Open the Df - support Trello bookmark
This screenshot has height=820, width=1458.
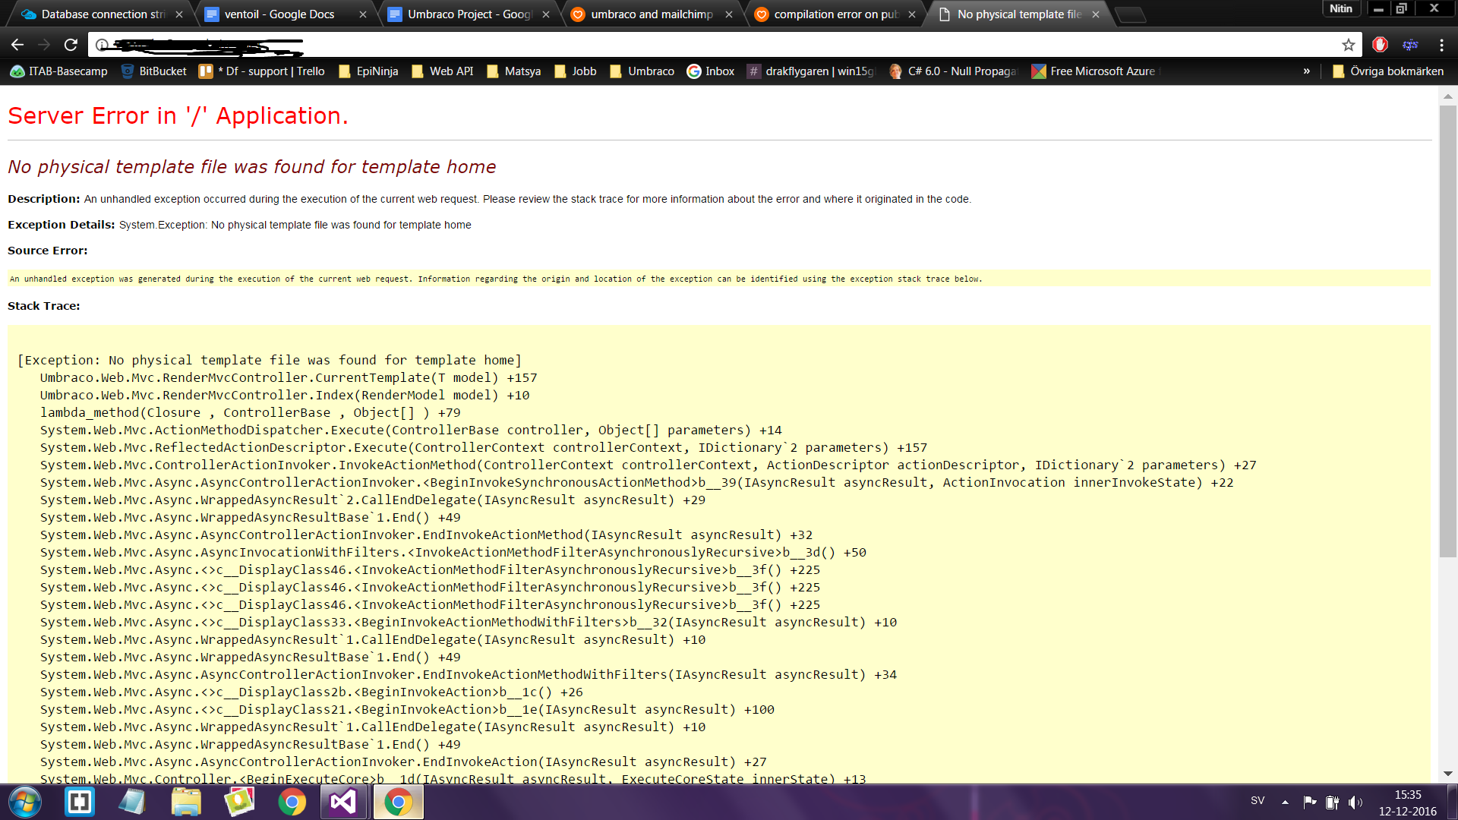(x=262, y=71)
